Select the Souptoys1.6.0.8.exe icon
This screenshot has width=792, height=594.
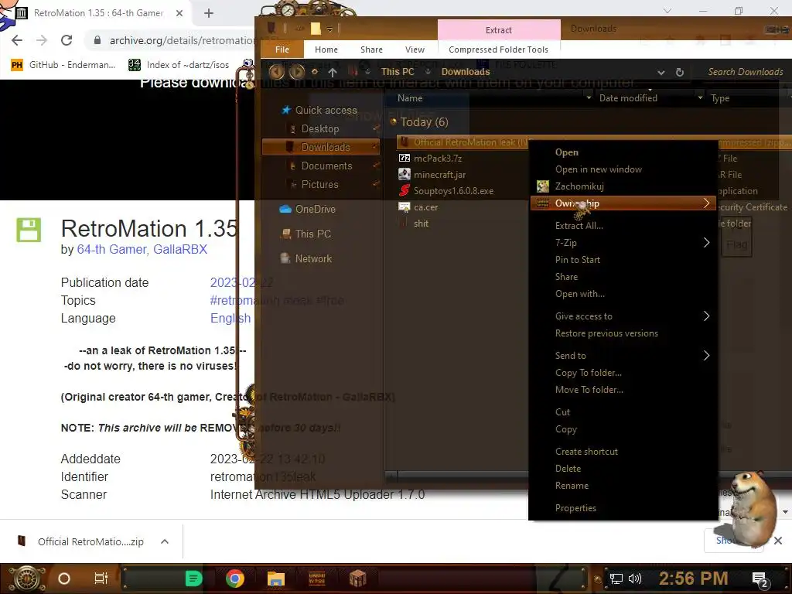(x=405, y=190)
